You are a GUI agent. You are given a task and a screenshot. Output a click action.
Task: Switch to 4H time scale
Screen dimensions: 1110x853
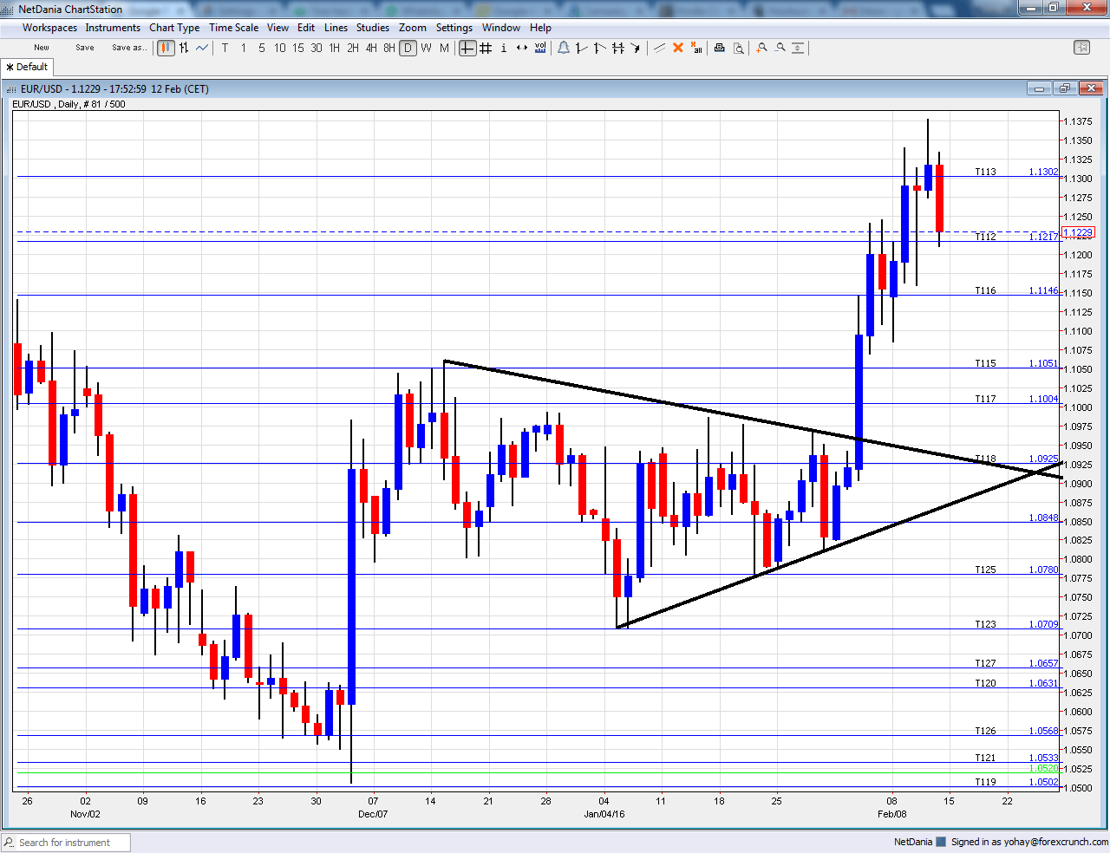click(371, 48)
